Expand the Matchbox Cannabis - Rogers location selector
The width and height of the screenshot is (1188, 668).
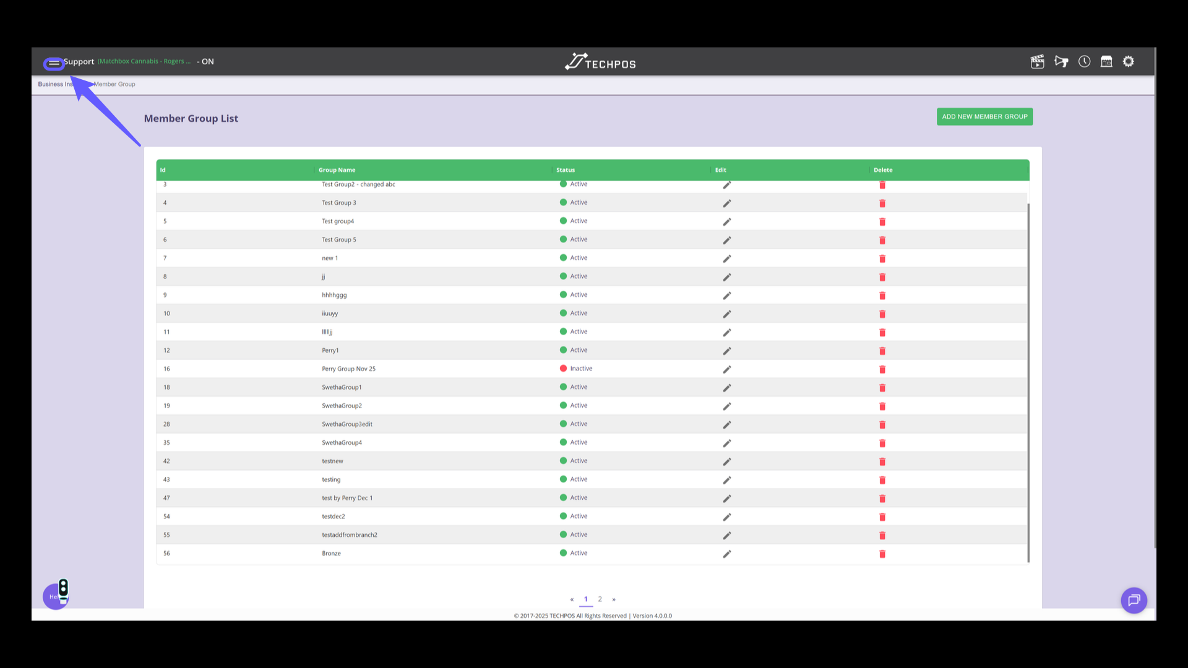(x=144, y=61)
